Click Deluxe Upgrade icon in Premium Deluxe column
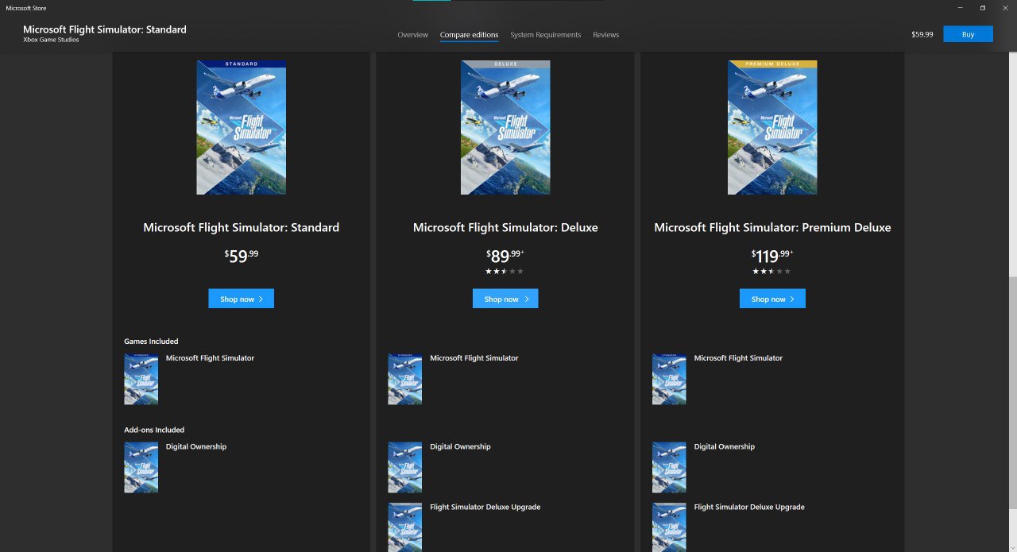The image size is (1017, 552). click(x=668, y=527)
